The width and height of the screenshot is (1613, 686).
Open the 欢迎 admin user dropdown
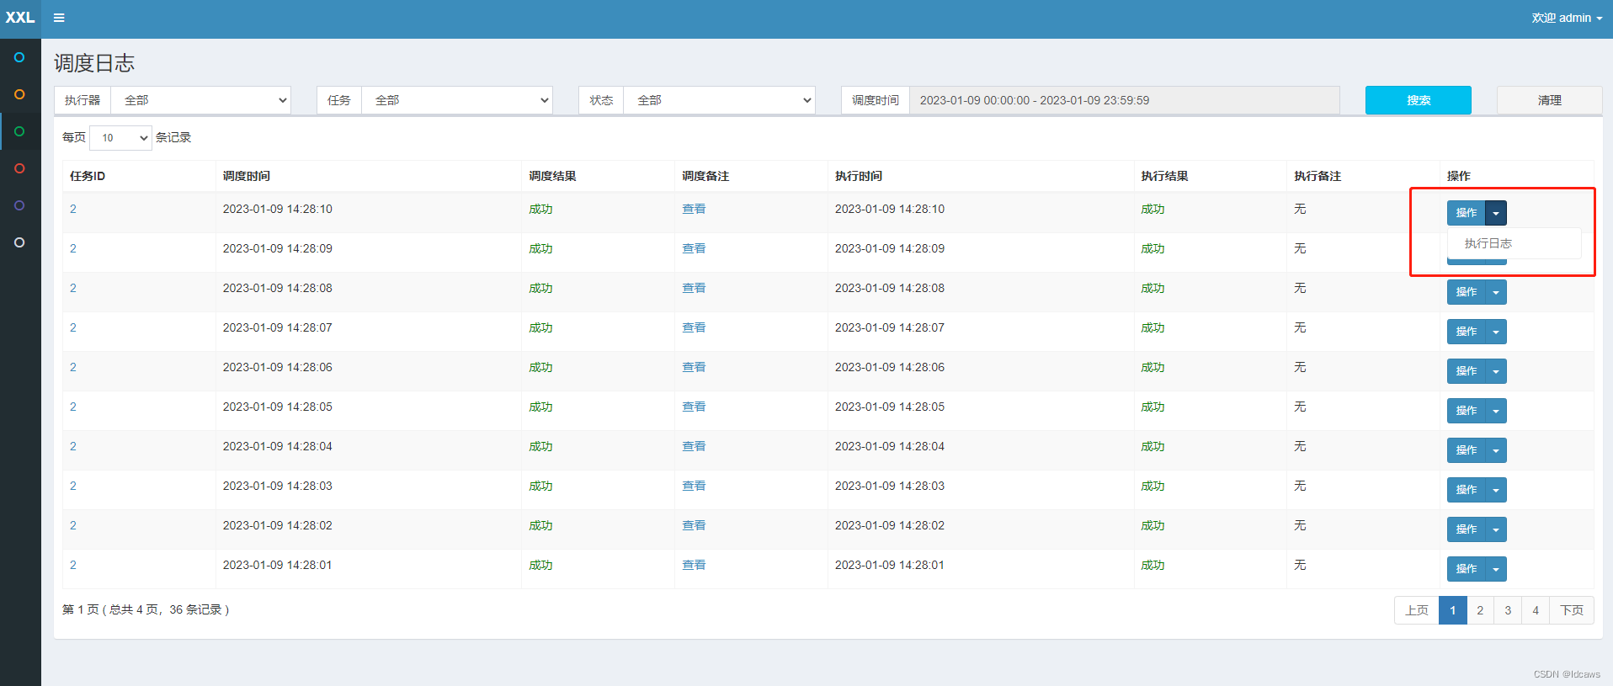pos(1567,18)
